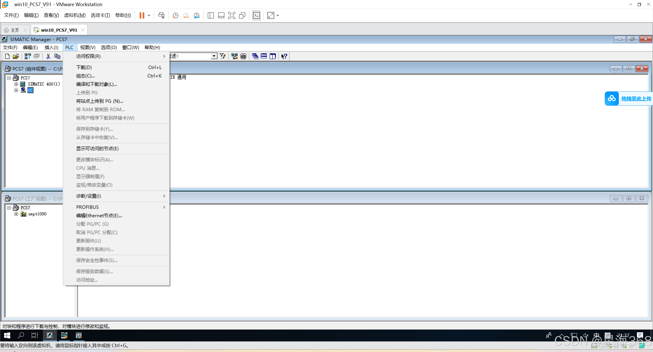Expand the SIMATIC 400(1) tree node
The width and height of the screenshot is (653, 352).
pyautogui.click(x=16, y=84)
